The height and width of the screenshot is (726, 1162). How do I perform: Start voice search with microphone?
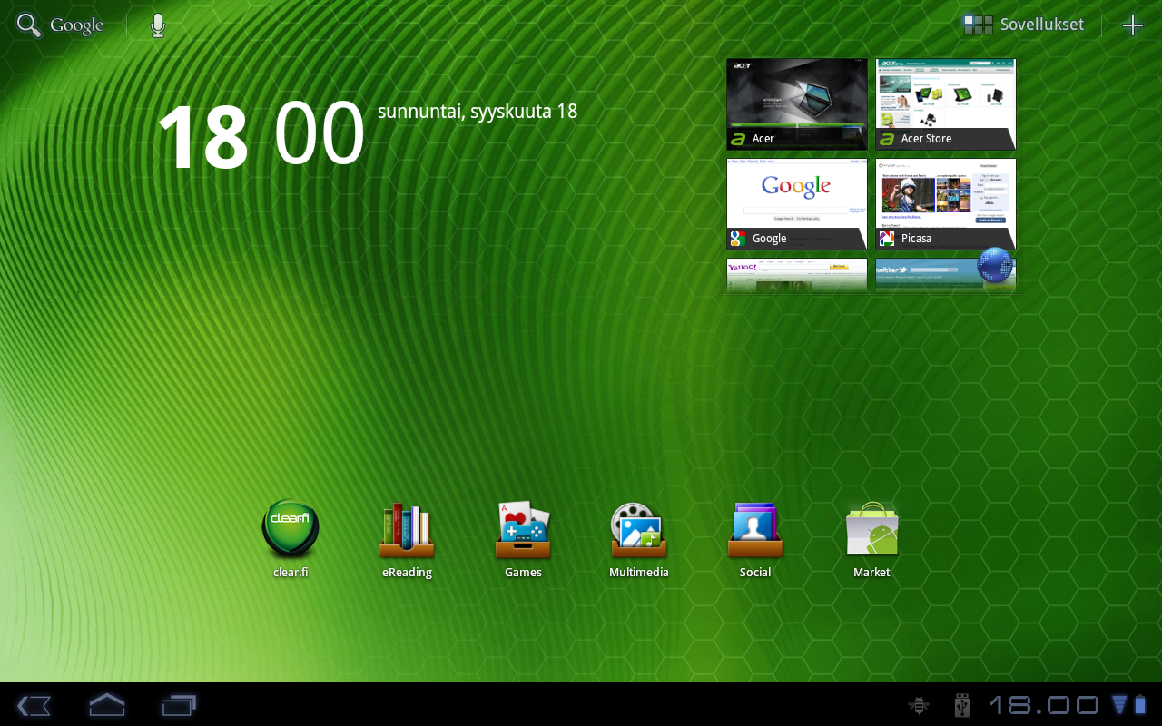click(x=158, y=25)
